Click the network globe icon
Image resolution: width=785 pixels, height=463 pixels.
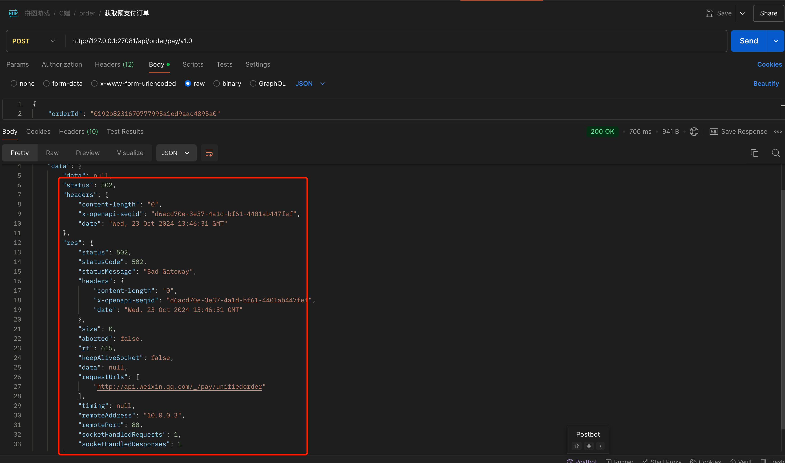point(694,132)
